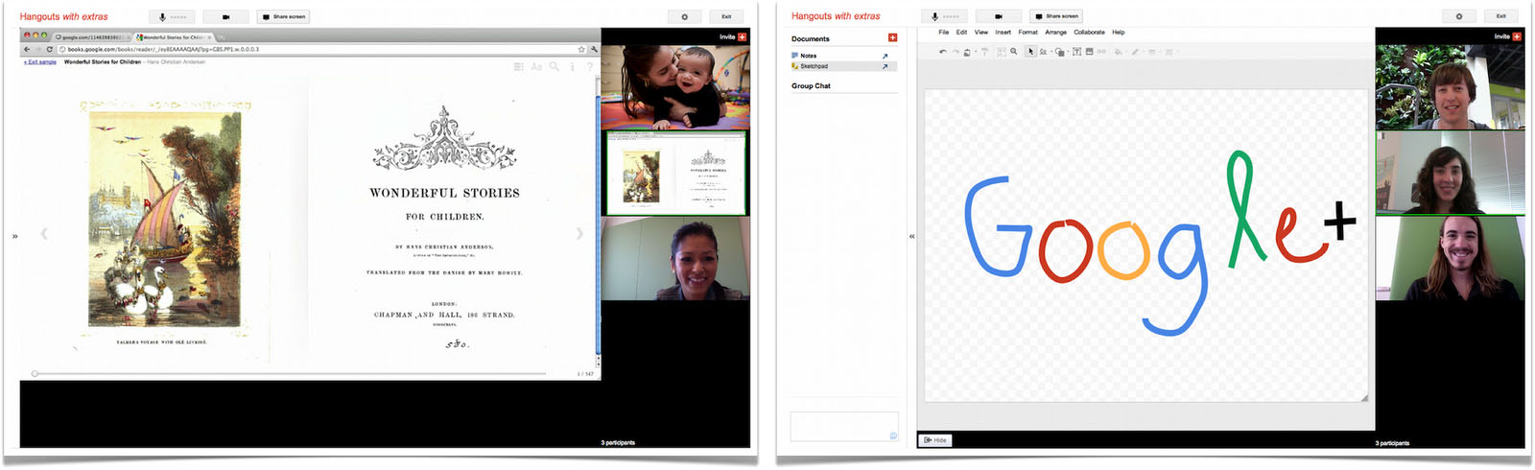Screen dimensions: 1535x470
Task: Click the zoom magnifier in Sketchpad toolbar
Action: (x=1014, y=52)
